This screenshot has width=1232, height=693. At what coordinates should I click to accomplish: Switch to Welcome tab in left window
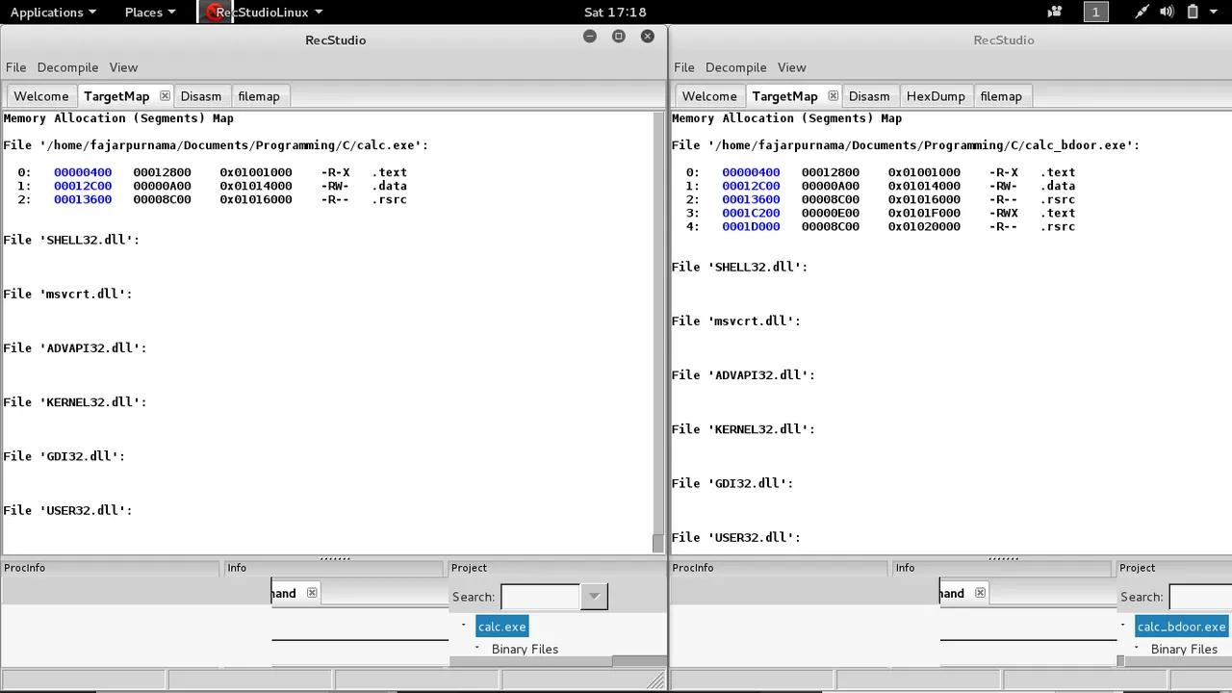click(41, 96)
